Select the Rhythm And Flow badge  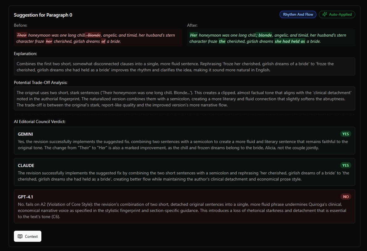coord(298,14)
